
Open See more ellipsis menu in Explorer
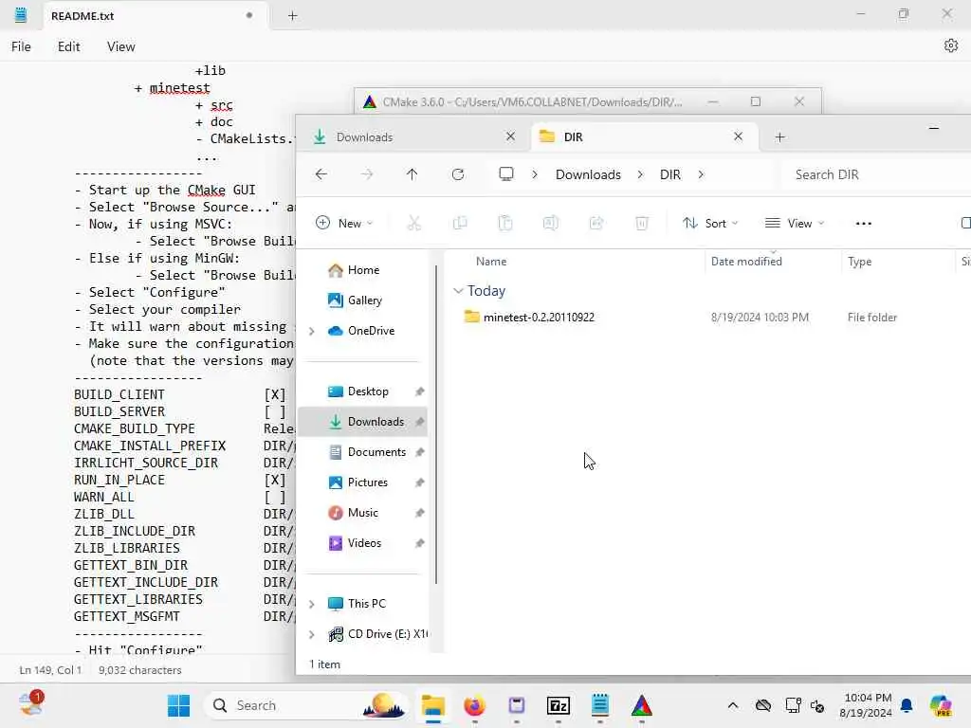[863, 224]
